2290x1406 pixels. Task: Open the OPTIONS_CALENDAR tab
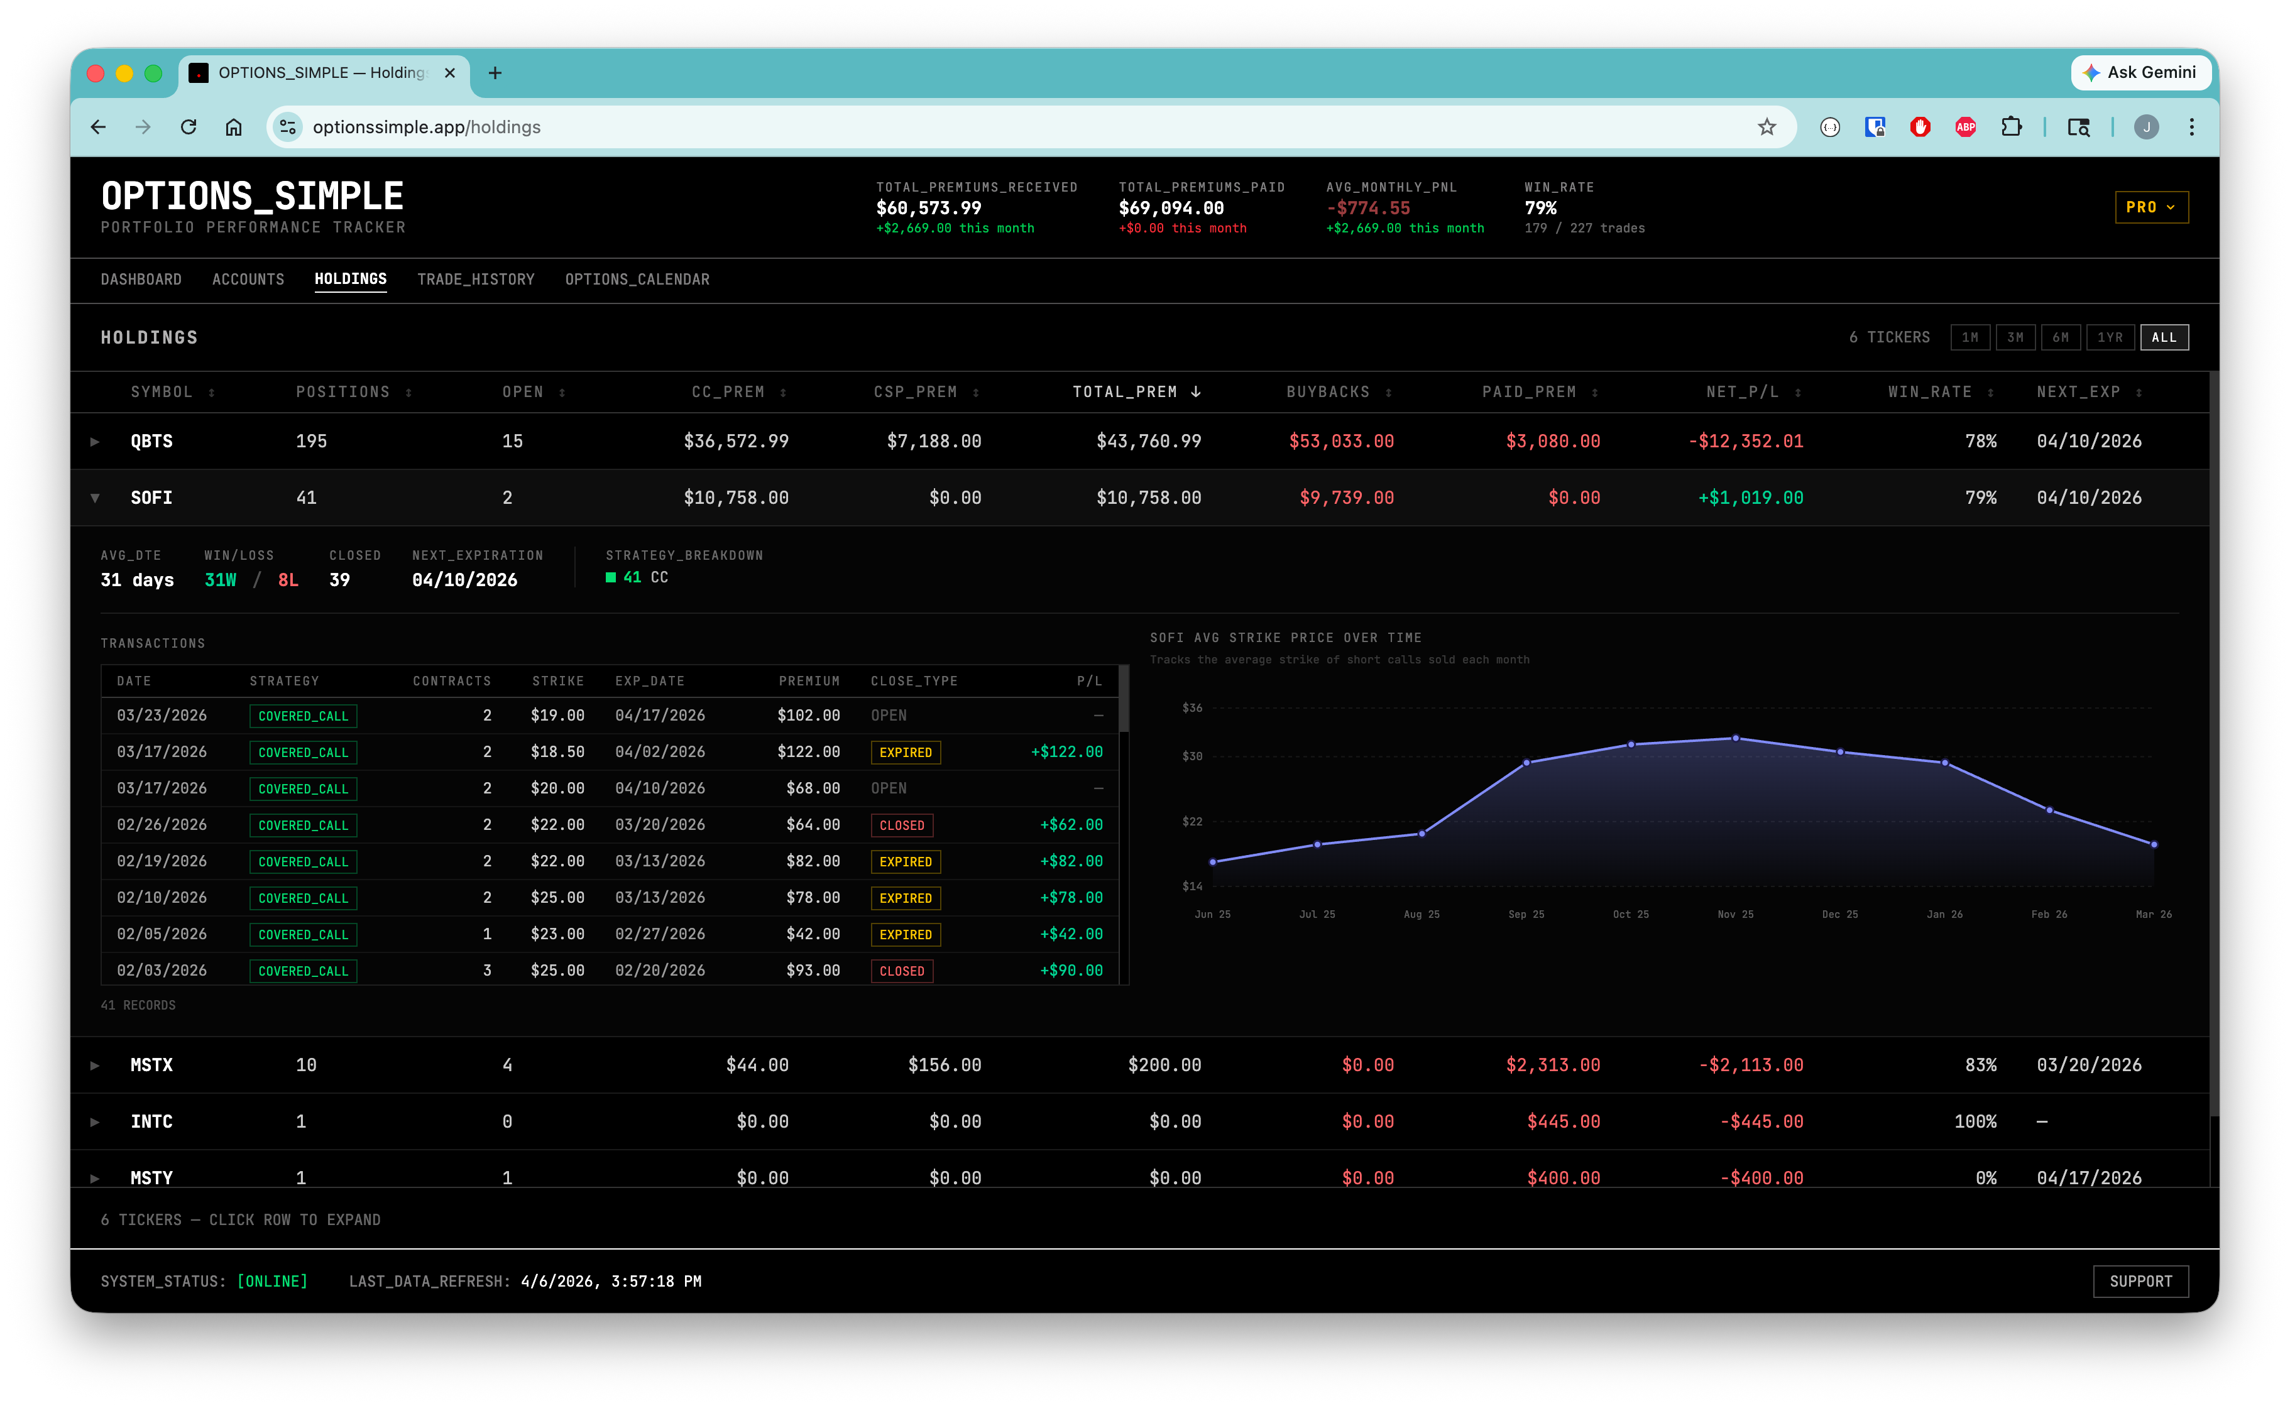pyautogui.click(x=636, y=279)
